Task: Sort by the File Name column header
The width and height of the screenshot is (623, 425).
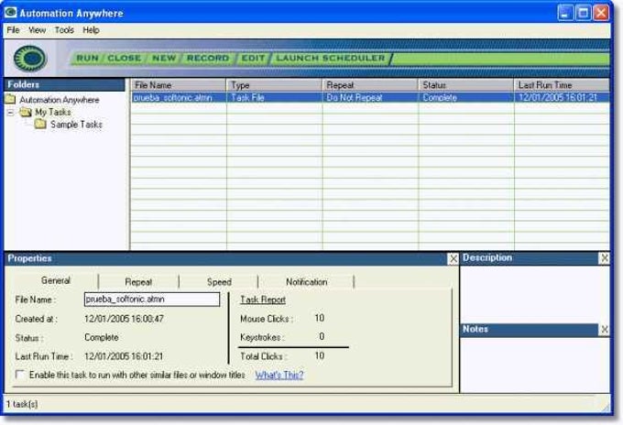Action: point(179,85)
